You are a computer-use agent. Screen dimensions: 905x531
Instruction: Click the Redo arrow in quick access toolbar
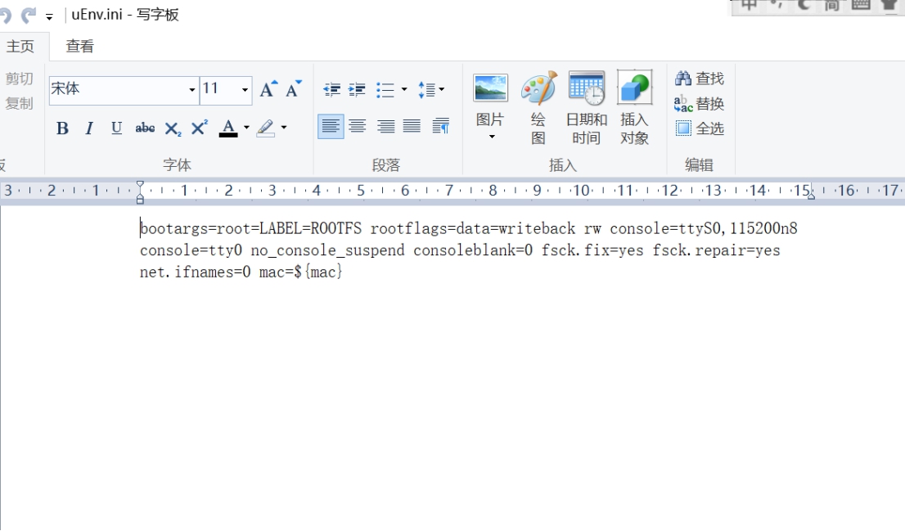29,15
